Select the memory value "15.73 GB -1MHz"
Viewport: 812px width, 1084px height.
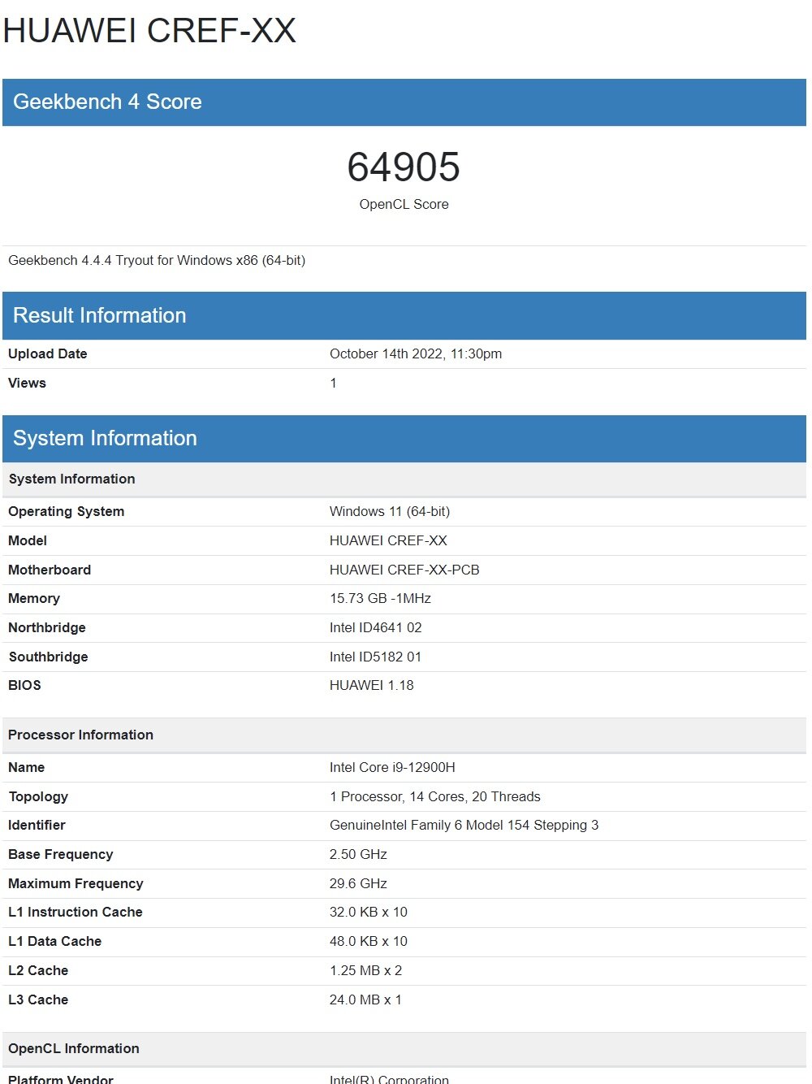pos(380,599)
